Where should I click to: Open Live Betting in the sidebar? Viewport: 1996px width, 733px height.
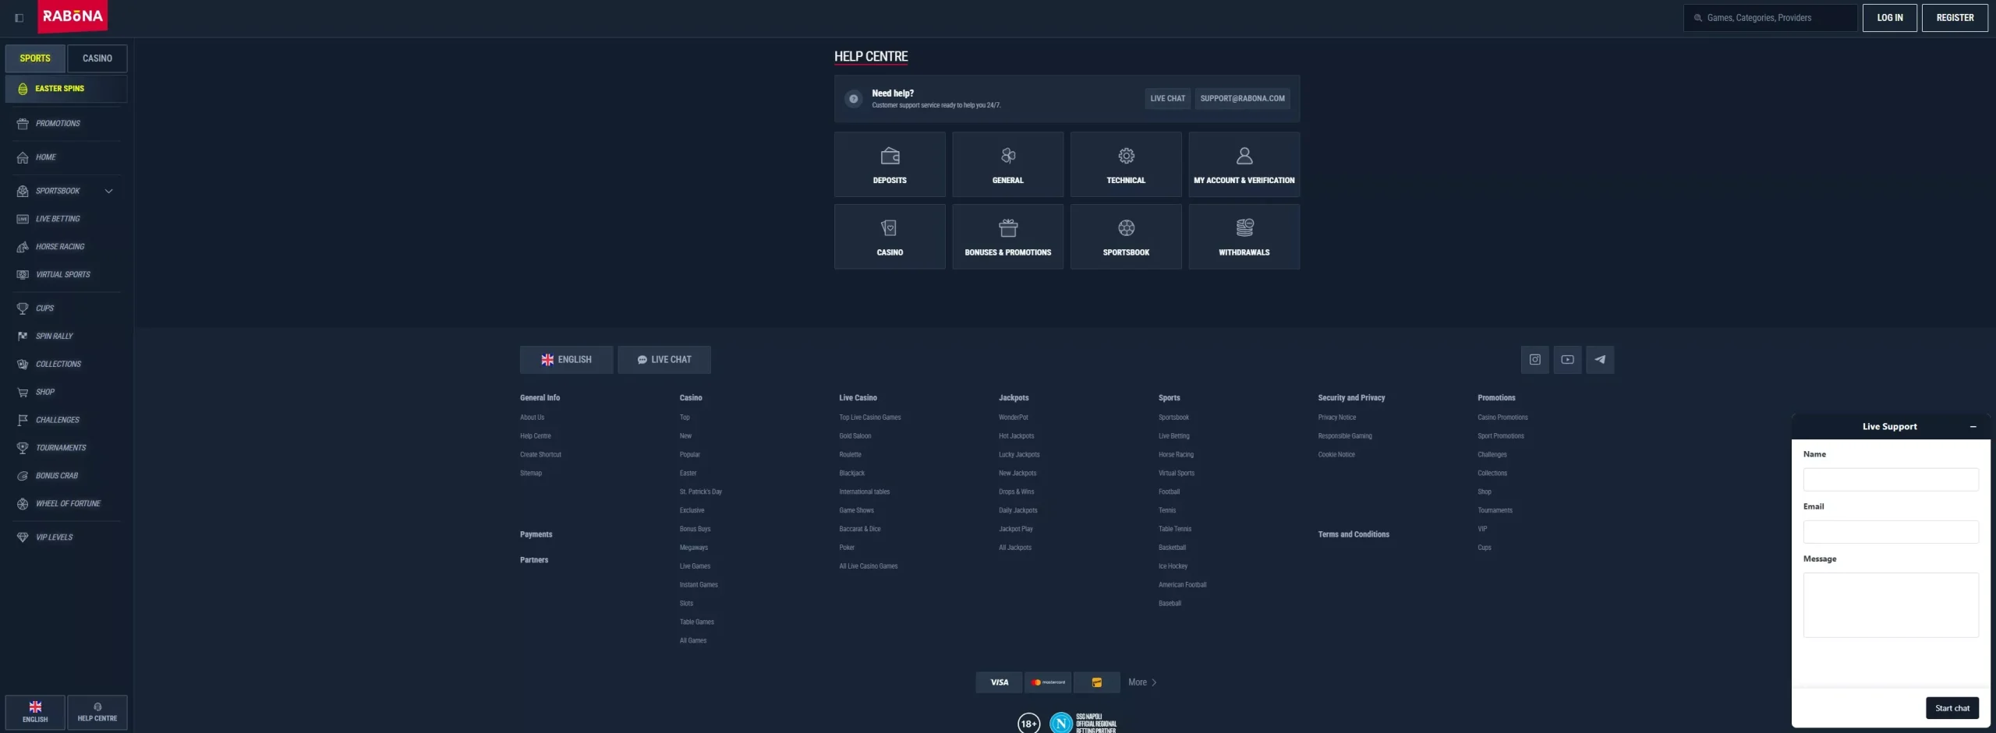(66, 219)
